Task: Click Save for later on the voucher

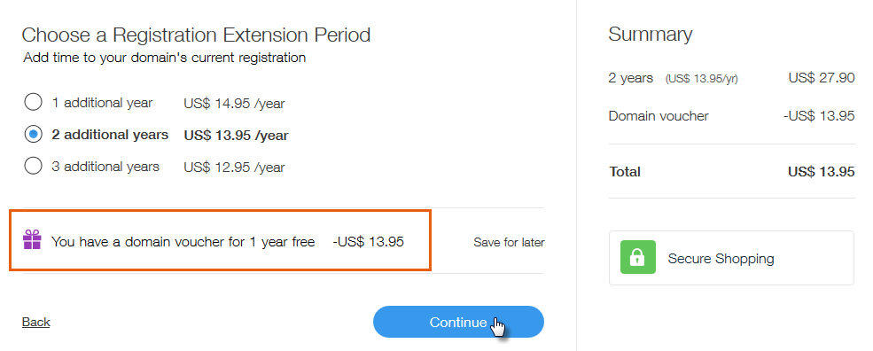Action: (509, 242)
